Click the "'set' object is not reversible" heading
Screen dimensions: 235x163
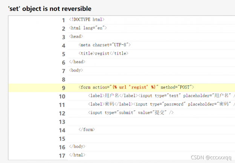(50, 8)
